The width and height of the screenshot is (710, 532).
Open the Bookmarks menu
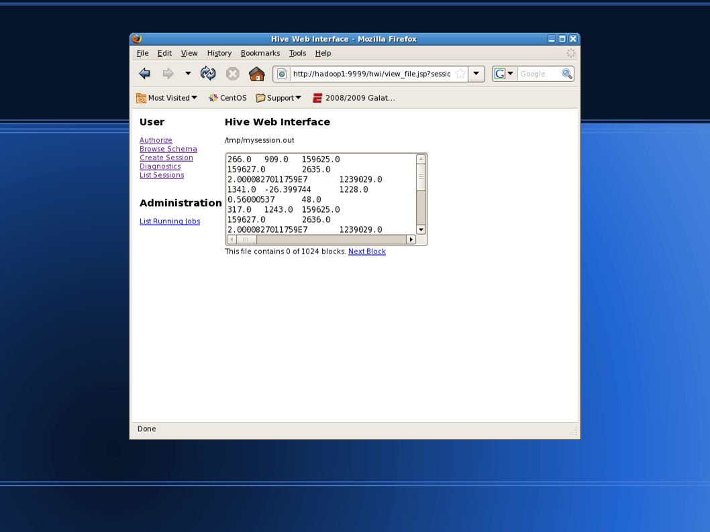click(x=260, y=53)
